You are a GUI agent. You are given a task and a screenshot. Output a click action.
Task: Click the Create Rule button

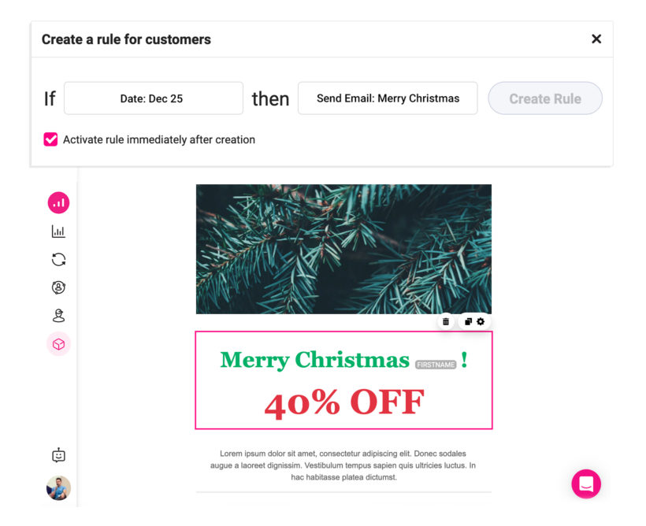click(x=545, y=98)
